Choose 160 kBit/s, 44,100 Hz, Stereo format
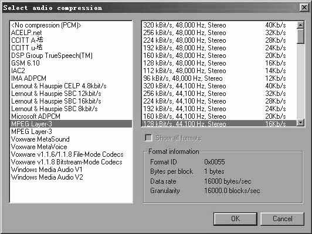 pos(219,116)
